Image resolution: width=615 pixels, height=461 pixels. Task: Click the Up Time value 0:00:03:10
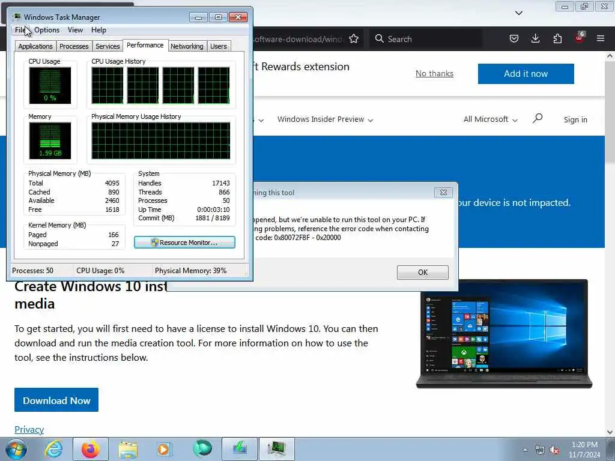coord(213,209)
